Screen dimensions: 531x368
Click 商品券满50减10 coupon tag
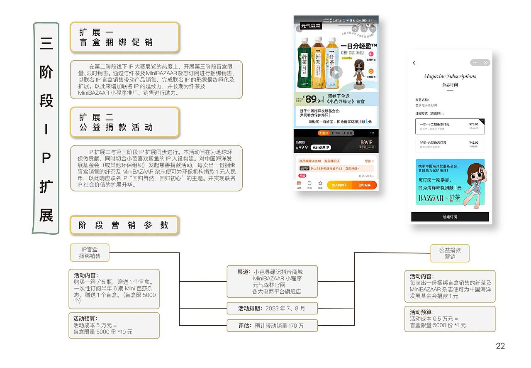pyautogui.click(x=310, y=161)
